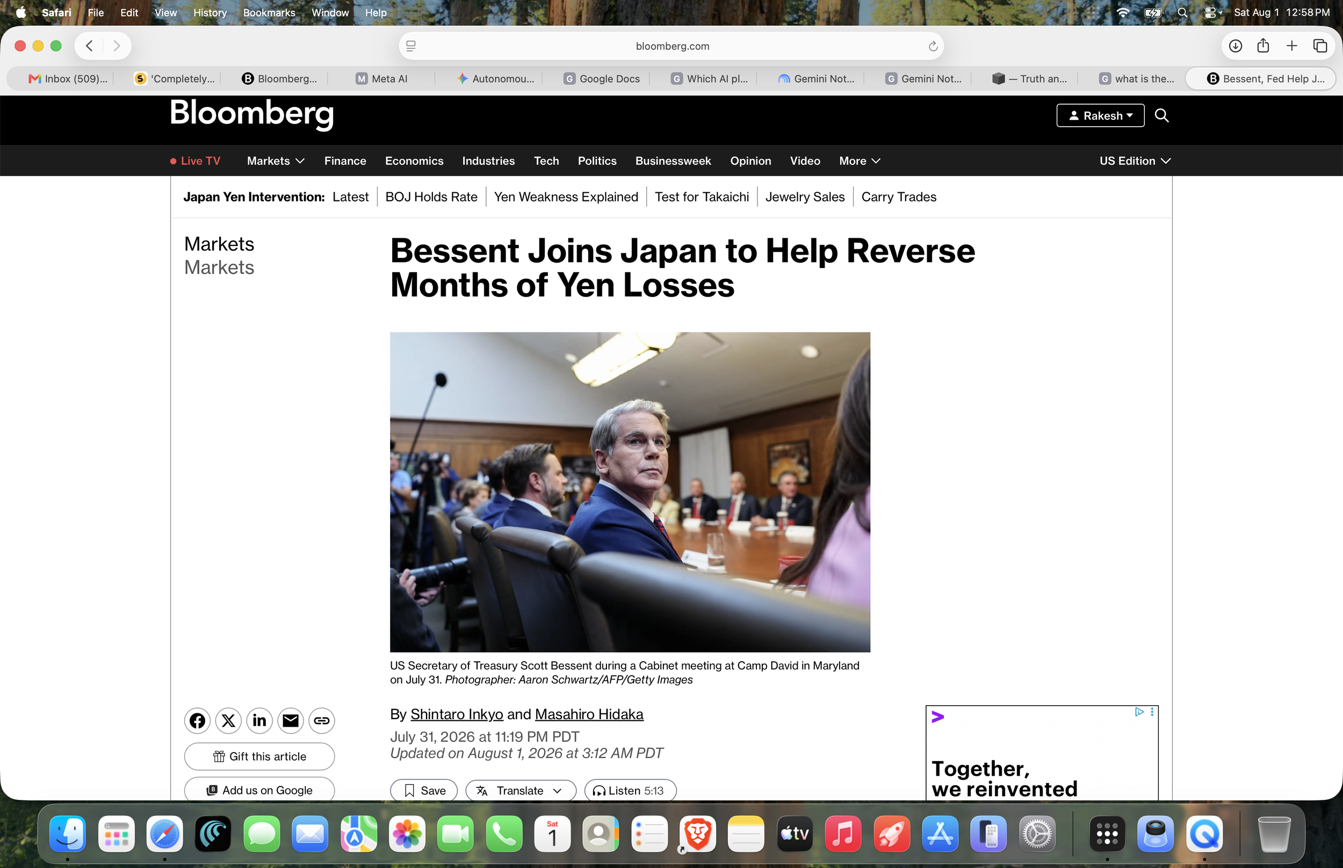The image size is (1343, 868).
Task: Open Safari File menu
Action: pyautogui.click(x=96, y=12)
